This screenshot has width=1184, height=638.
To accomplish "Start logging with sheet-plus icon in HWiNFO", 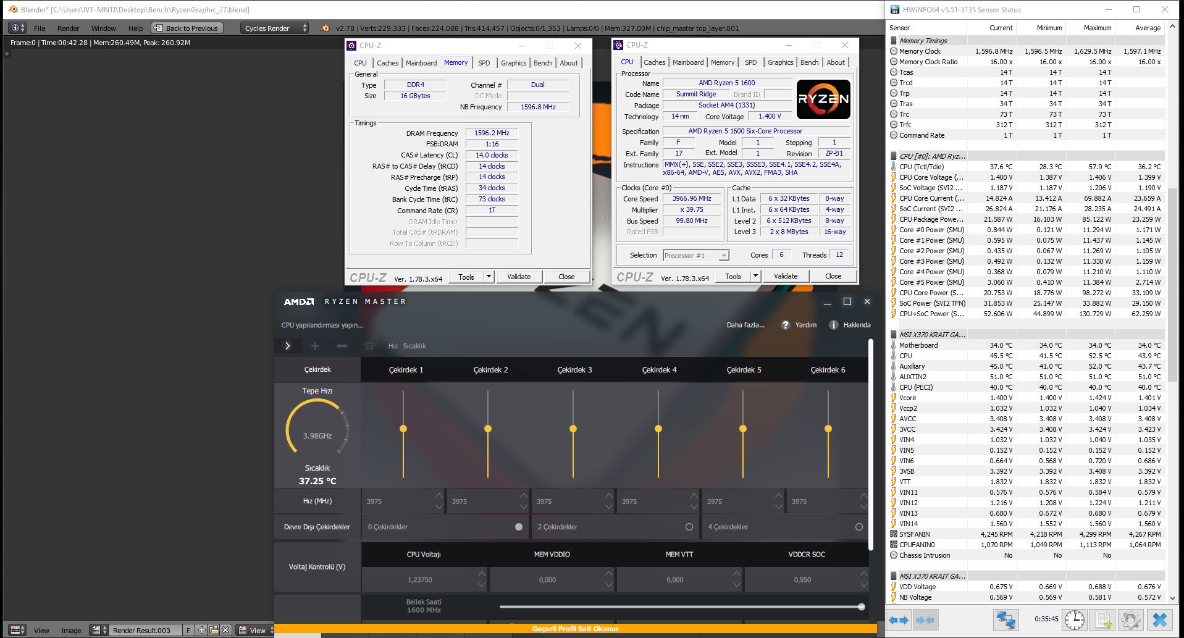I will [x=1104, y=619].
